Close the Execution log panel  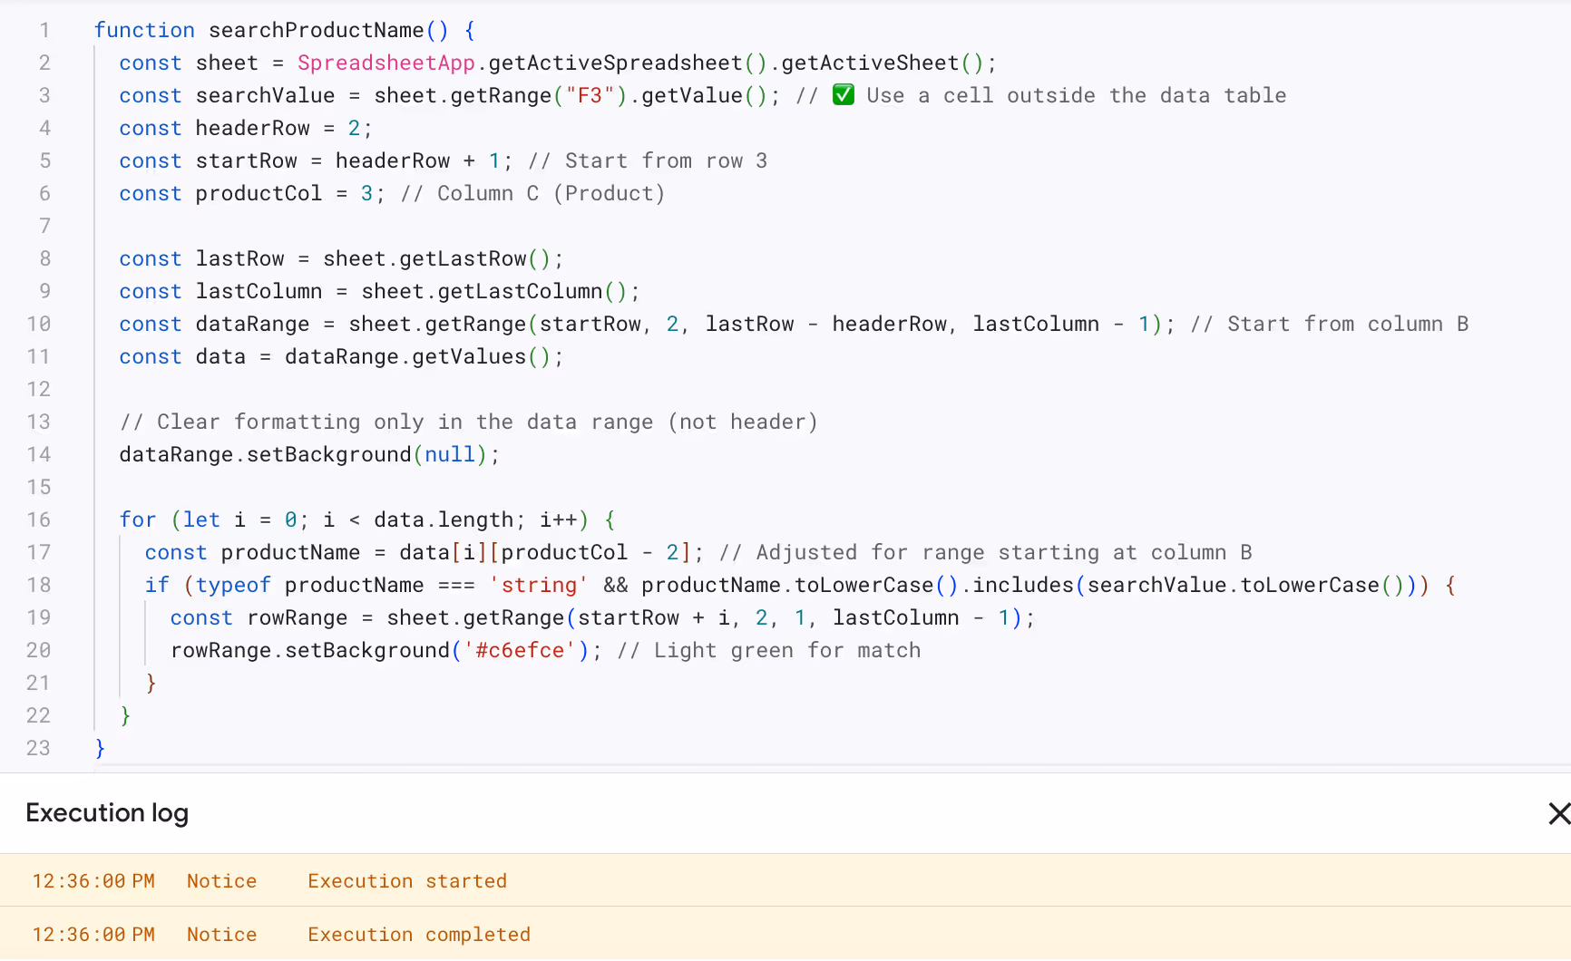[x=1558, y=813]
